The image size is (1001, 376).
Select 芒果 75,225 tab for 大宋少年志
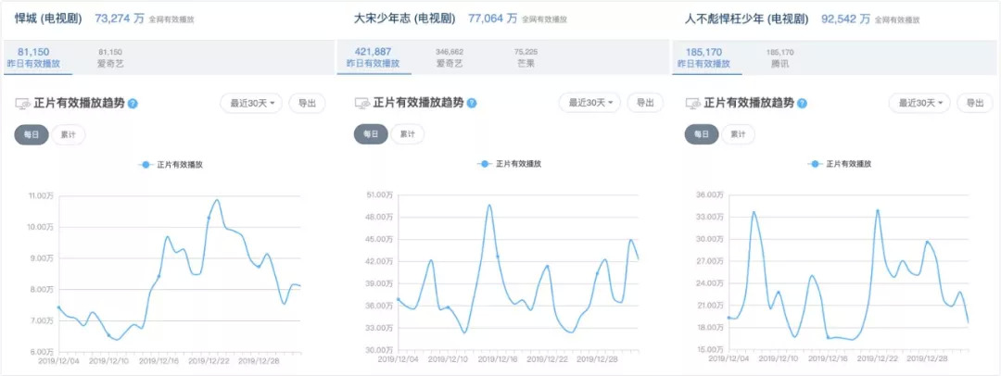[526, 57]
